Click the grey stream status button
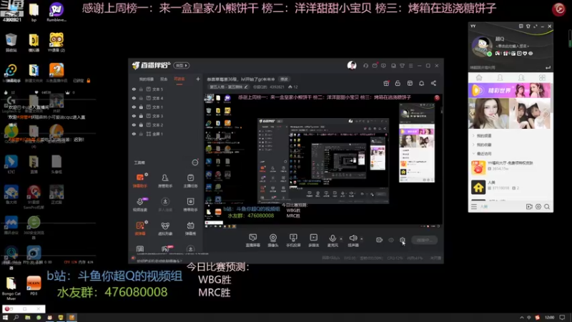 click(424, 240)
